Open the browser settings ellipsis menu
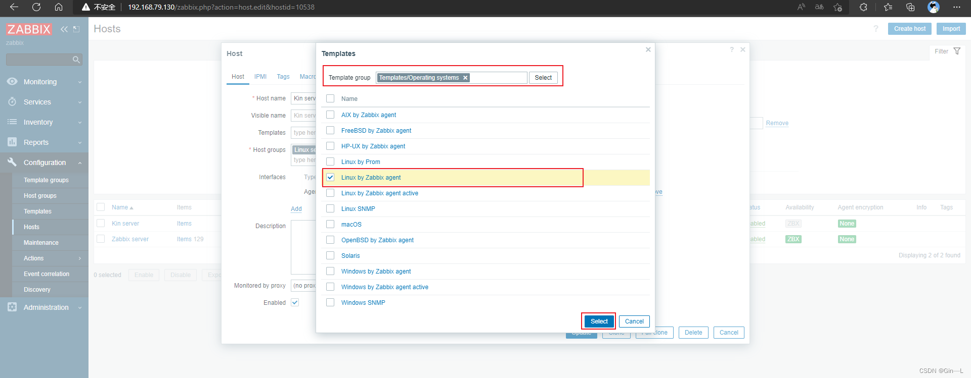This screenshot has width=971, height=378. [x=956, y=7]
